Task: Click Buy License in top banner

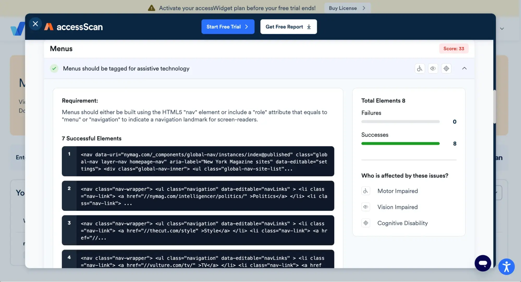Action: 347,8
